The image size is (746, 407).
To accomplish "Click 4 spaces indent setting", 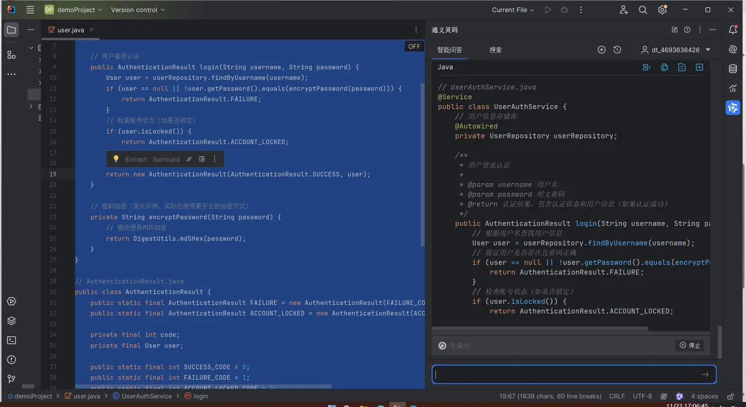I will tap(704, 396).
